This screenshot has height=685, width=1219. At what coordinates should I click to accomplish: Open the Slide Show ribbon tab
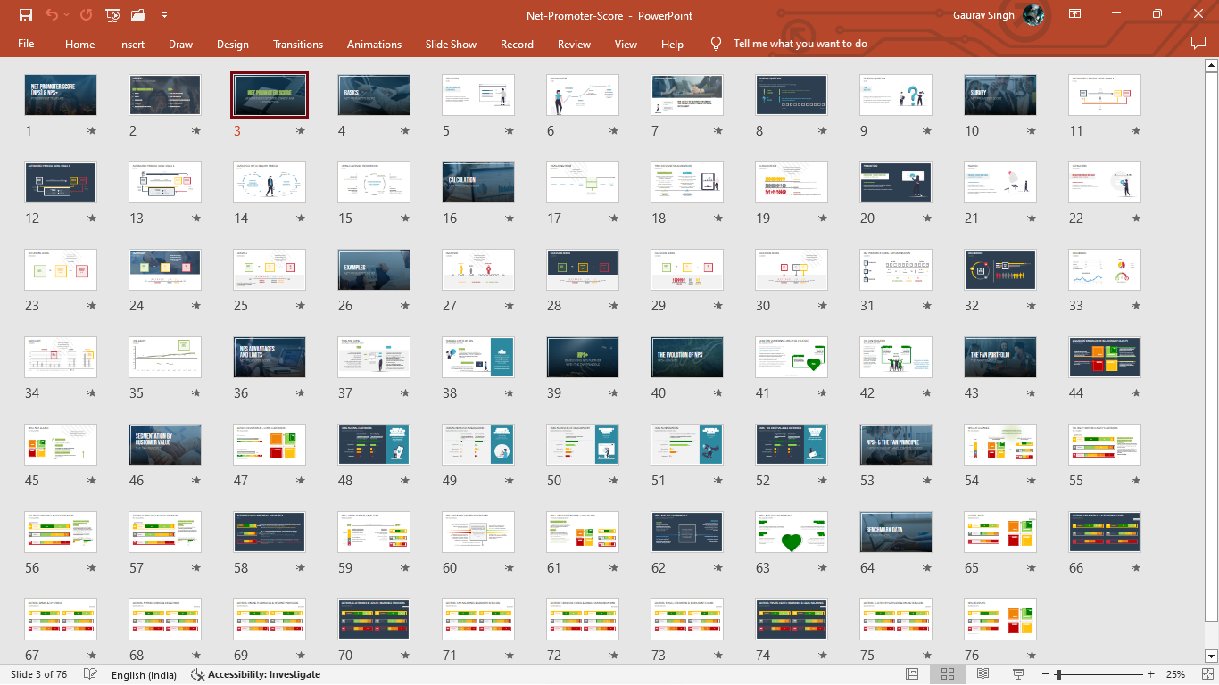pyautogui.click(x=451, y=44)
